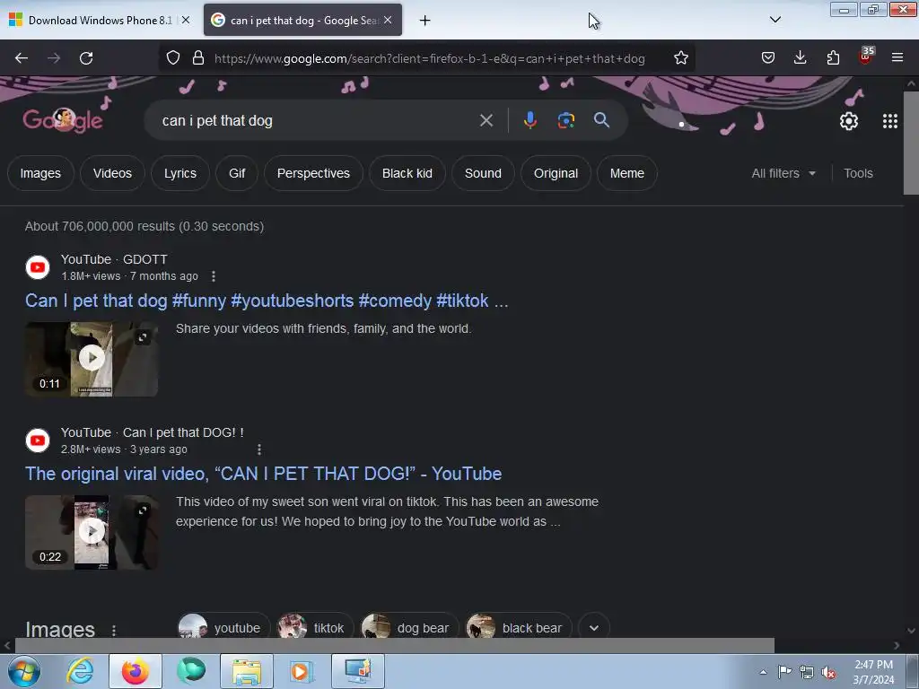
Task: Open the Windows Start menu
Action: point(24,671)
